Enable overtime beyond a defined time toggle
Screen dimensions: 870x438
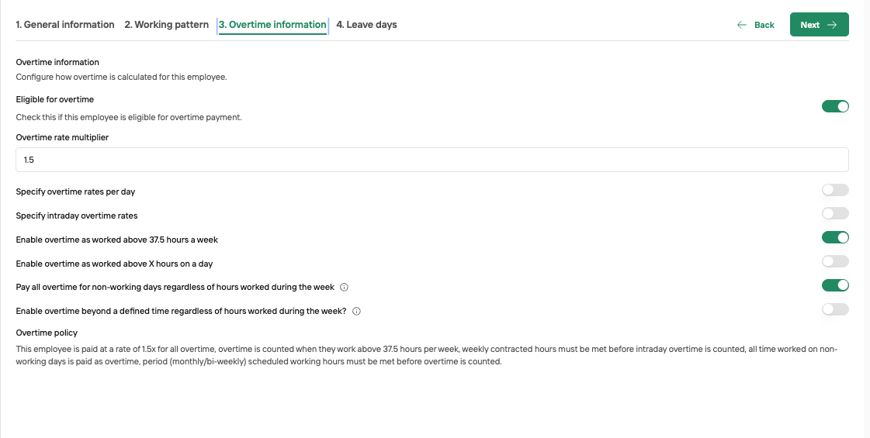tap(835, 309)
